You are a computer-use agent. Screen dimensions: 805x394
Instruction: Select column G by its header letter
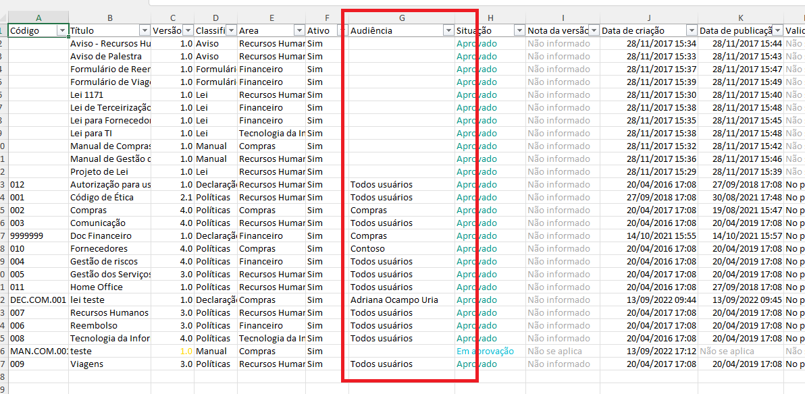[x=402, y=18]
